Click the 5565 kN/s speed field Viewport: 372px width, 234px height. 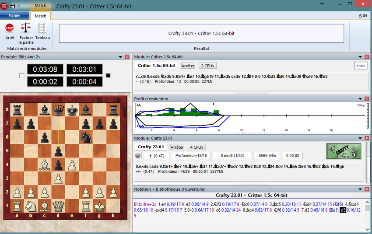coord(267,156)
